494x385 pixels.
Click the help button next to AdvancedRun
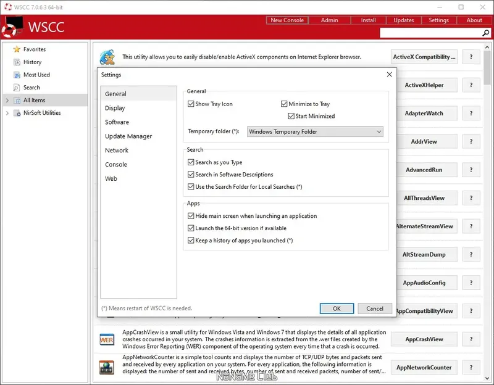471,170
